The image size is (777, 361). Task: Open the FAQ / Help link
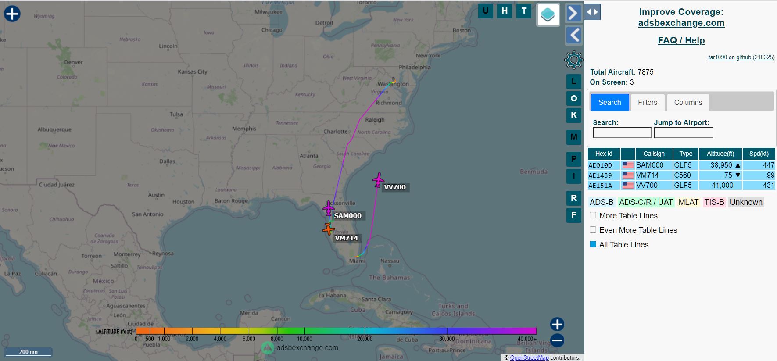[x=681, y=40]
